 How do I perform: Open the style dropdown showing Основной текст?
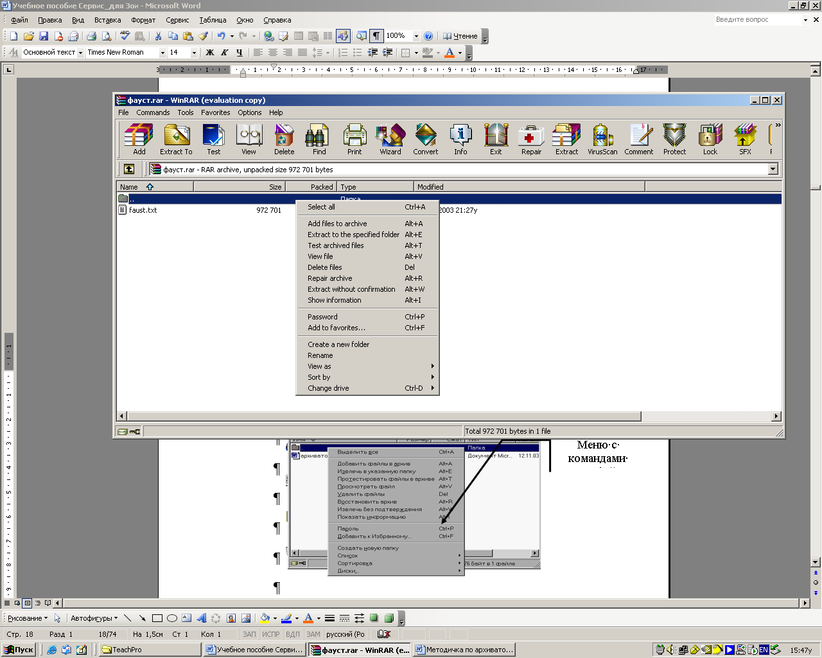[80, 53]
